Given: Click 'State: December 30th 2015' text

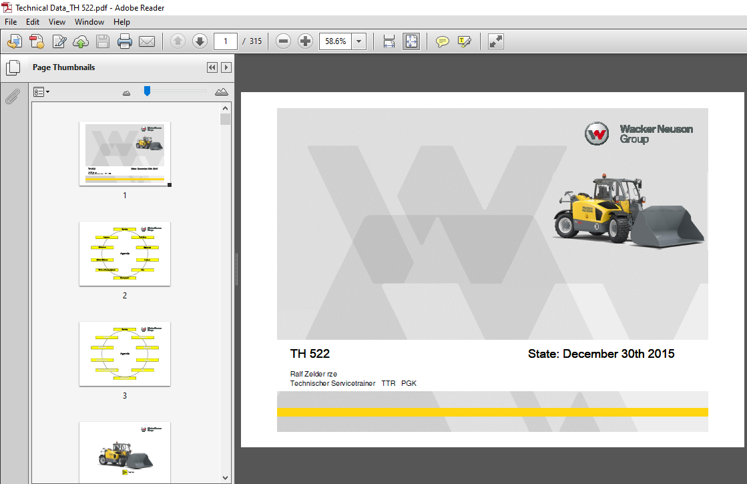Looking at the screenshot, I should pyautogui.click(x=601, y=354).
